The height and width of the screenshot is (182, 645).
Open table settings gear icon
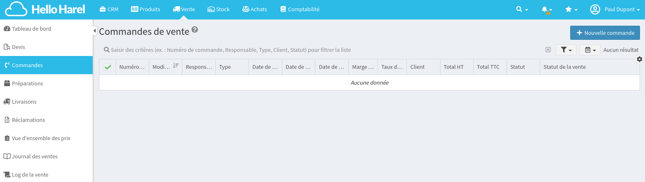coord(640,59)
